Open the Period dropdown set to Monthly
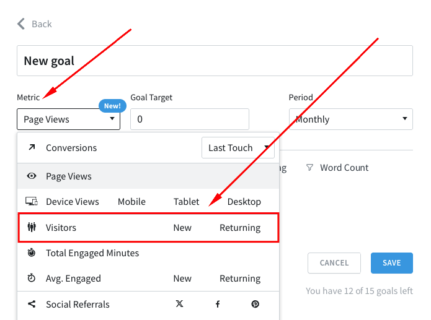 (x=350, y=119)
